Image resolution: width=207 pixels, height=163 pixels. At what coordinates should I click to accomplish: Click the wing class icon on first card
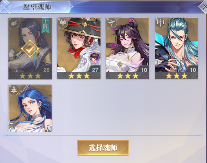pos(14,23)
